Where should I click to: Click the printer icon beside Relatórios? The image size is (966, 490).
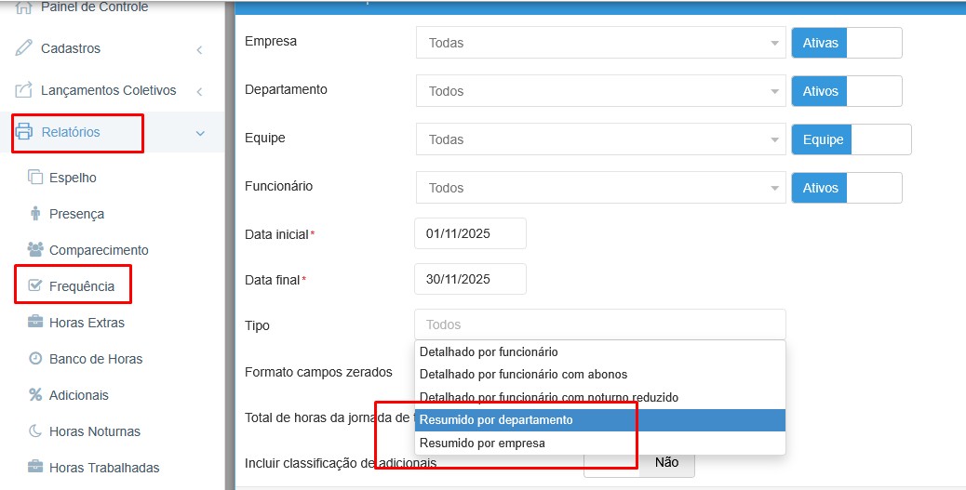pyautogui.click(x=24, y=132)
